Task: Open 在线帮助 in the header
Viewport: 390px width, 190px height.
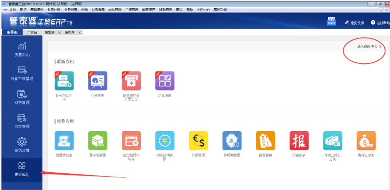Action: pyautogui.click(x=380, y=22)
